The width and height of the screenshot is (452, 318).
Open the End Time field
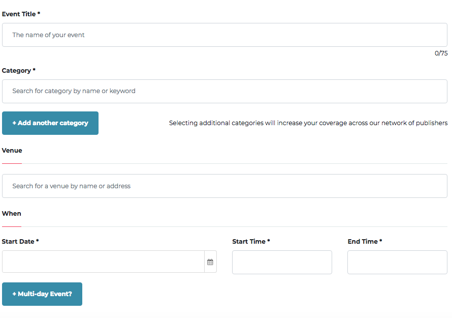click(397, 262)
